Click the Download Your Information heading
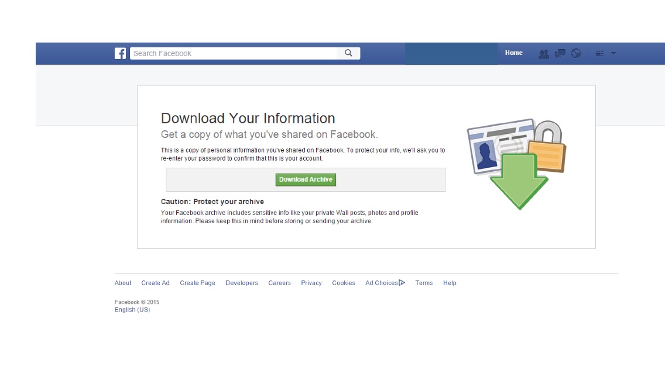665x374 pixels. tap(248, 118)
